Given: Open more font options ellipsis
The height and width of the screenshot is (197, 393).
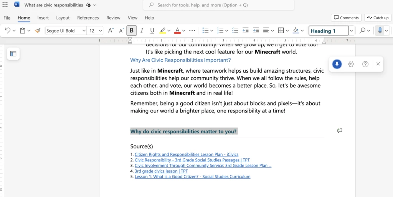Looking at the screenshot, I should coord(192,31).
